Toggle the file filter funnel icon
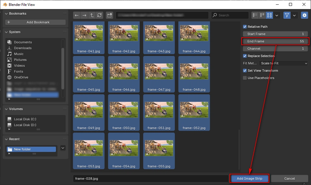Viewport: 311px width, 185px height. pos(287,15)
